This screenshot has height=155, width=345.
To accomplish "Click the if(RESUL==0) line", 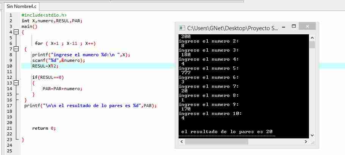I will [x=48, y=77].
